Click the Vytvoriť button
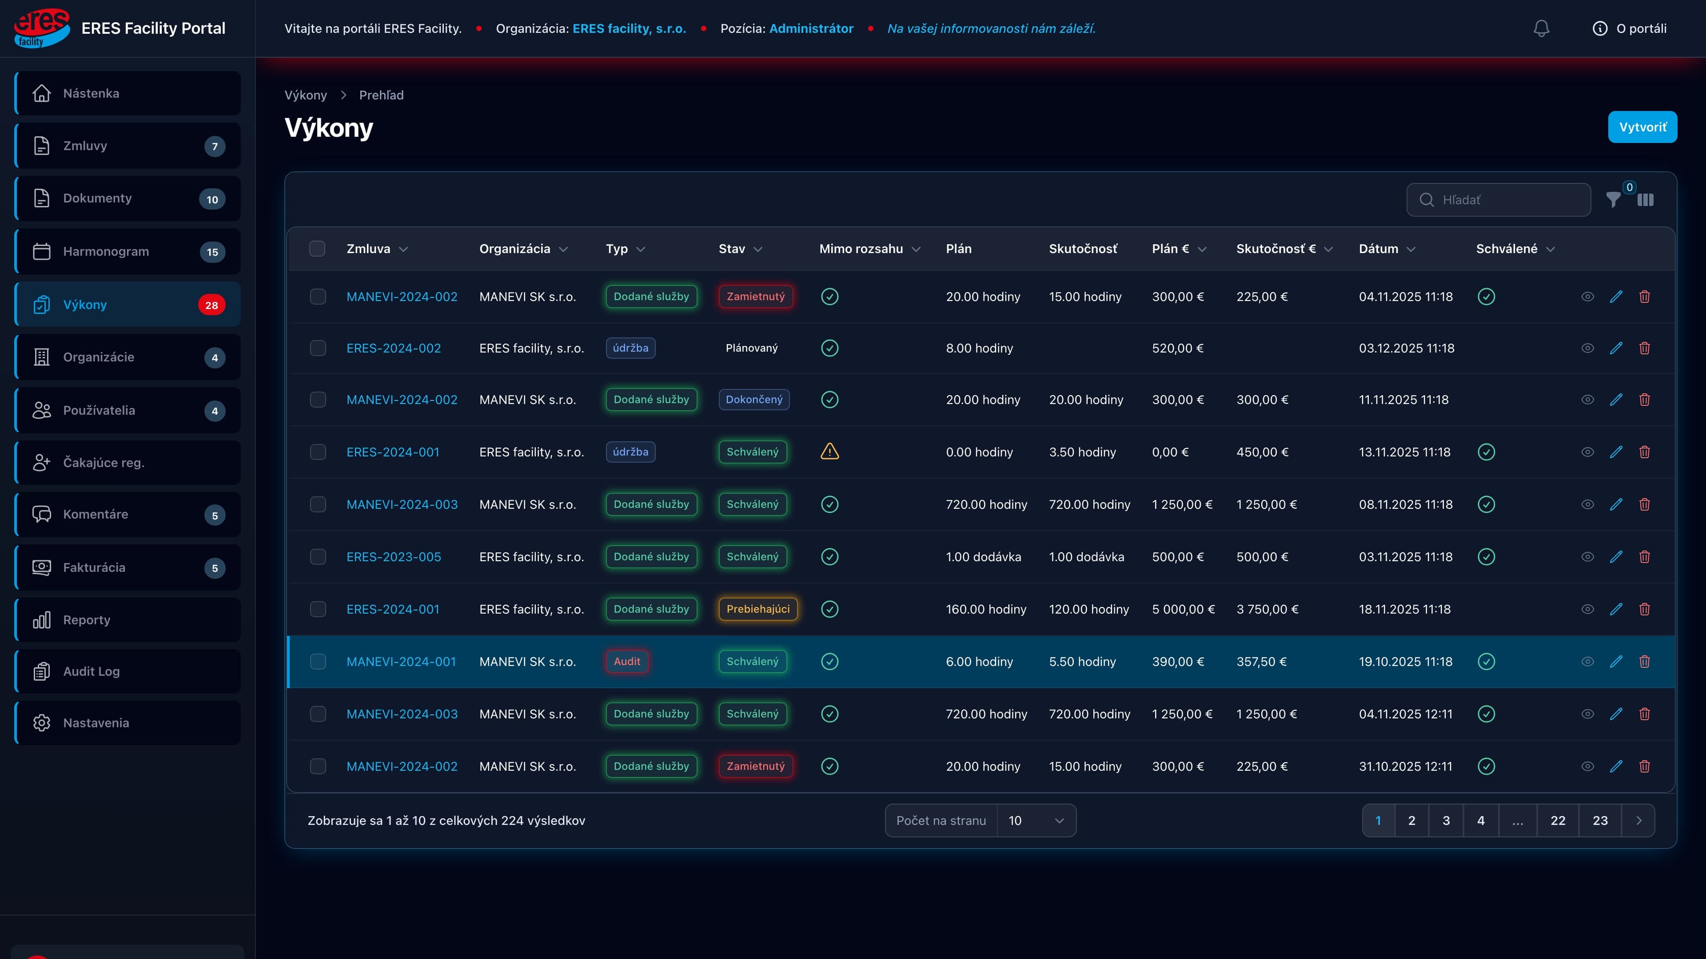Screen dimensions: 1706x959 [x=1642, y=127]
